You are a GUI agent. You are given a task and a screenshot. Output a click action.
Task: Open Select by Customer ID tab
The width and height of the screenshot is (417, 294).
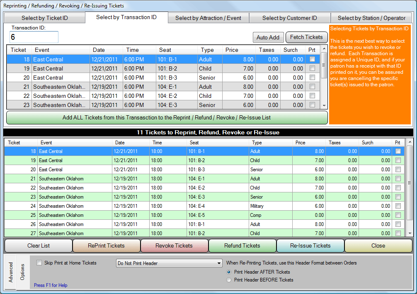289,18
